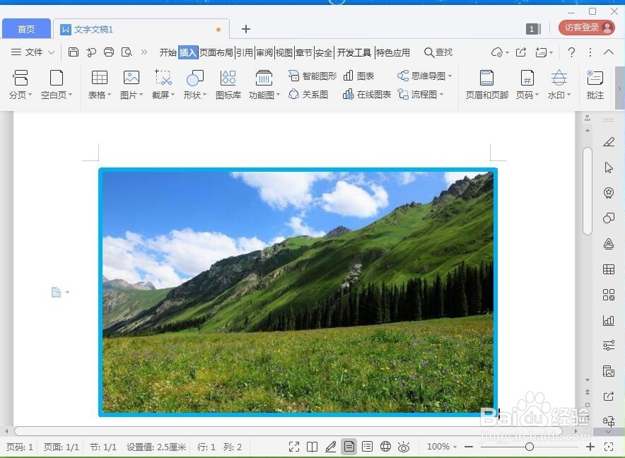Click the zoom slider handle
Viewport: 625px width, 458px height.
coord(530,447)
